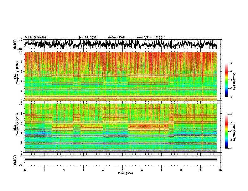Screen dimensions: 248x191
Task: Click the "-5" tick on ch.3(V) axis
Action: coord(21,165)
